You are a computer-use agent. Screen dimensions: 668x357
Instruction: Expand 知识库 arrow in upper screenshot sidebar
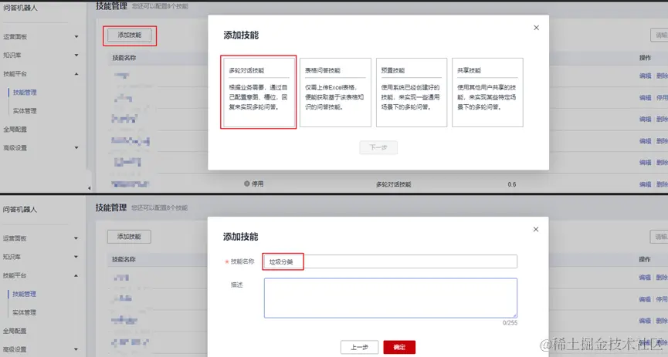tap(76, 56)
